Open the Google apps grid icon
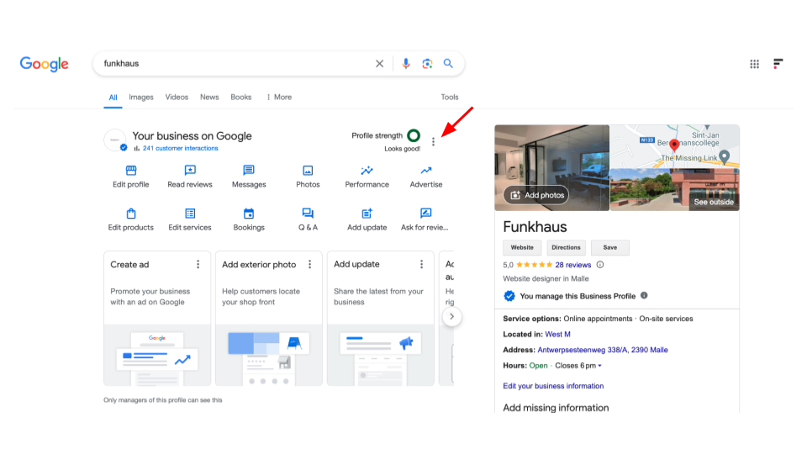This screenshot has width=807, height=454. pos(754,64)
